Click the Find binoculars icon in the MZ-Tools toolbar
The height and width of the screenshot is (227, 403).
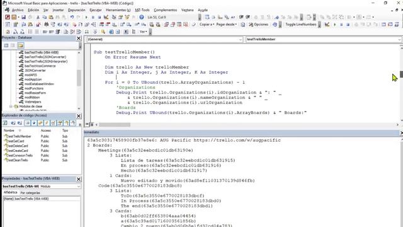(46, 25)
